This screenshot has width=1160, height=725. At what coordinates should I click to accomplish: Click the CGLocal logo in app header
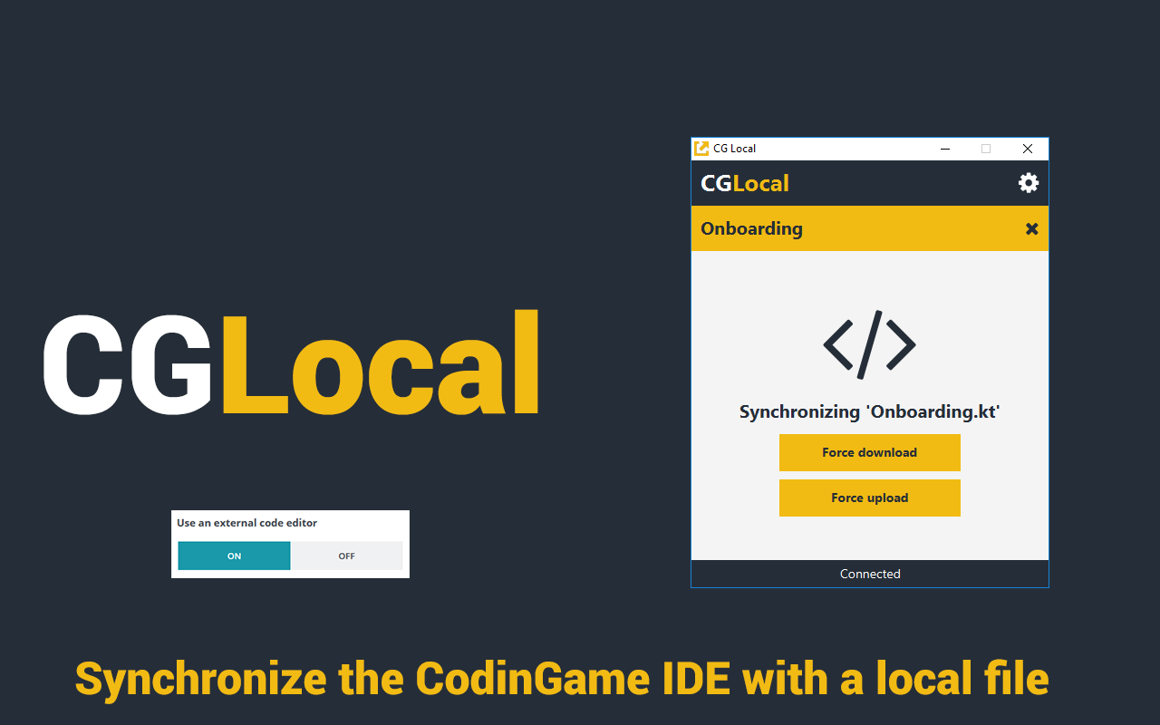pyautogui.click(x=745, y=183)
